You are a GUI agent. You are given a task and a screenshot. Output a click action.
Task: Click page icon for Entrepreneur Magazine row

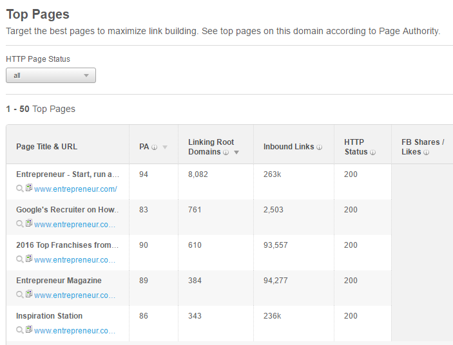pos(28,294)
